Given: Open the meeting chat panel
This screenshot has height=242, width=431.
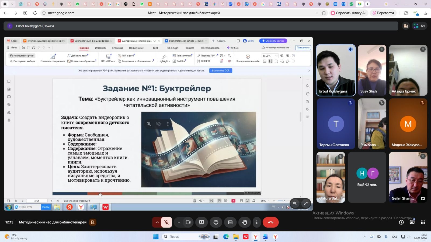Looking at the screenshot, I should (412, 222).
